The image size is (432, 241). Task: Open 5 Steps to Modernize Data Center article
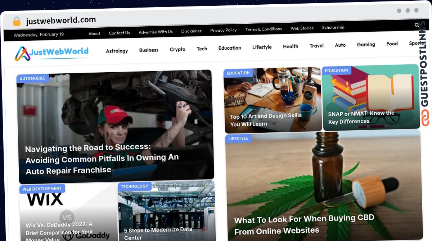(x=158, y=233)
